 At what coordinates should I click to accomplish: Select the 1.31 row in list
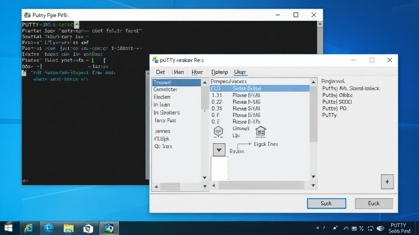tap(259, 95)
